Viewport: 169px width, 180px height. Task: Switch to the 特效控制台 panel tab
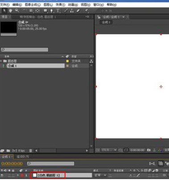tap(38, 17)
